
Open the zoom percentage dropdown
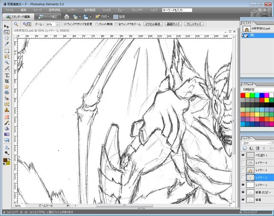pyautogui.click(x=57, y=24)
